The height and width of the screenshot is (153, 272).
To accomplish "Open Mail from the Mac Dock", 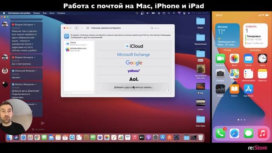I will pyautogui.click(x=51, y=138).
